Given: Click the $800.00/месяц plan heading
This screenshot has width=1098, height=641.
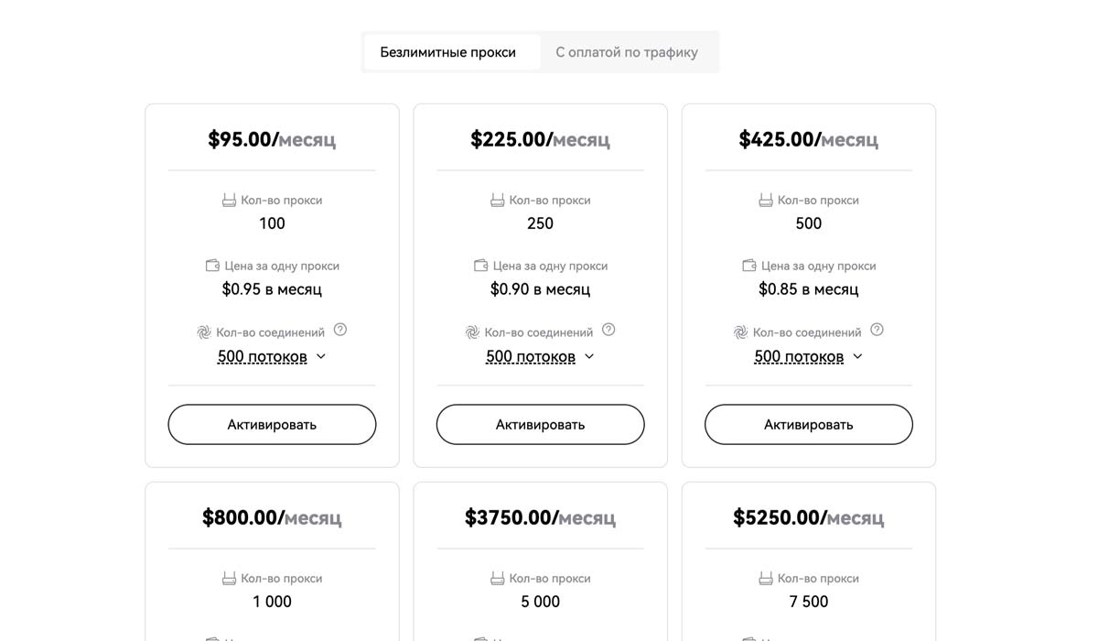Looking at the screenshot, I should tap(272, 517).
